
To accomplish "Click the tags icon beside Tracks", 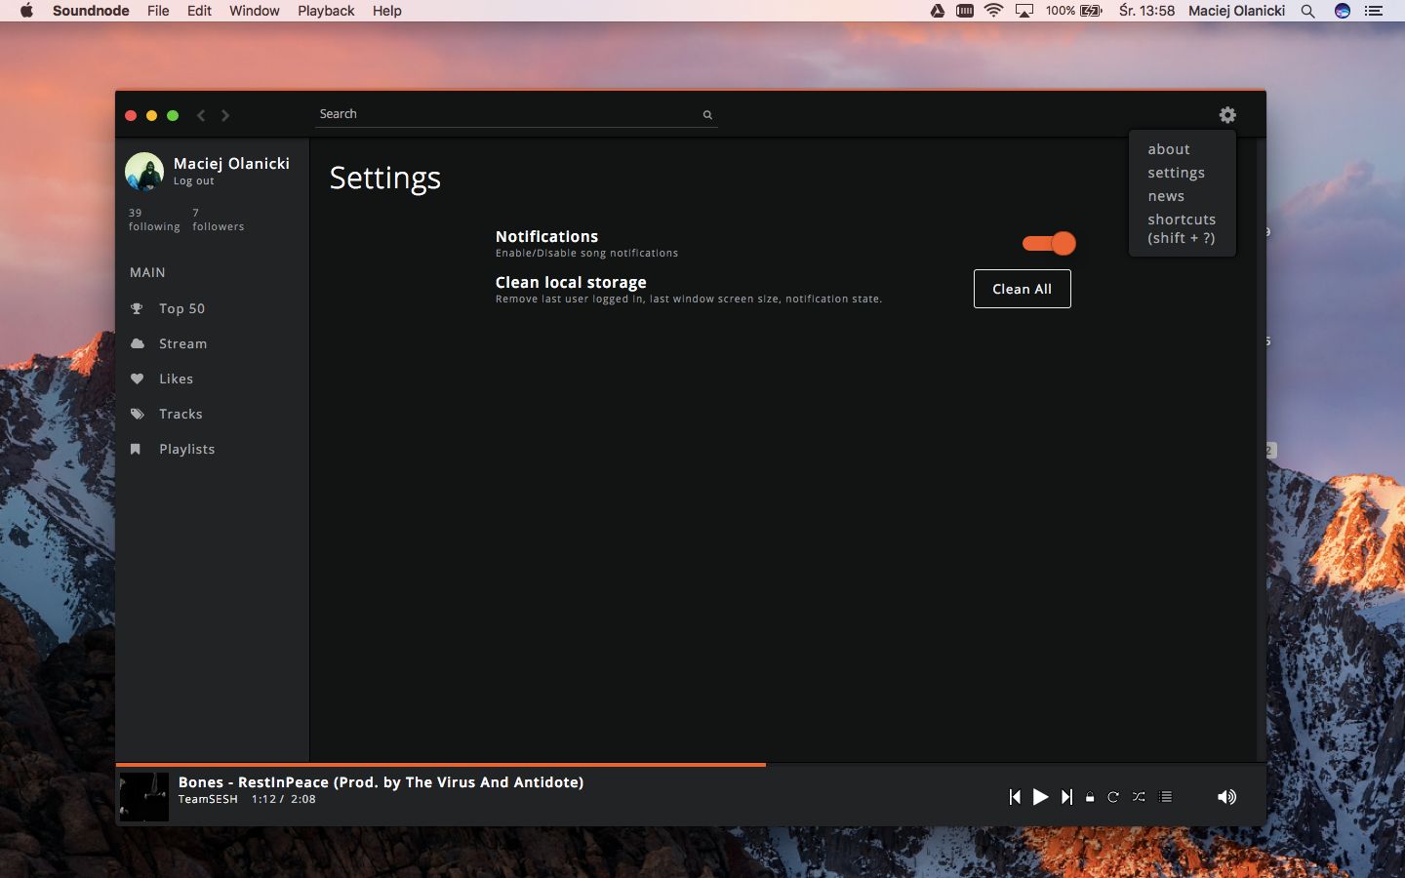I will 138,414.
